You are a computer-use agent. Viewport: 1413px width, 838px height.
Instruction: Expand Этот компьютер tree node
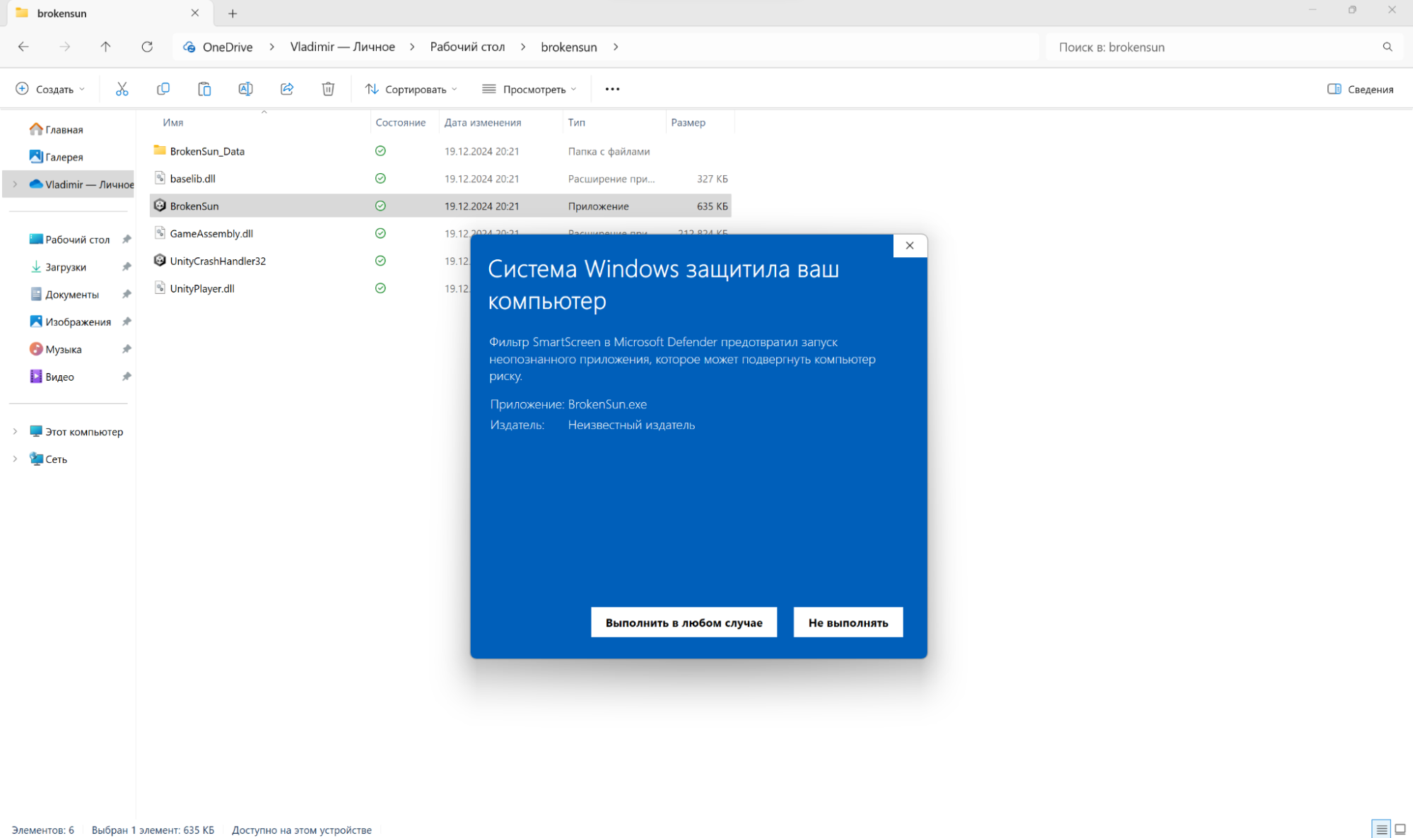(15, 432)
